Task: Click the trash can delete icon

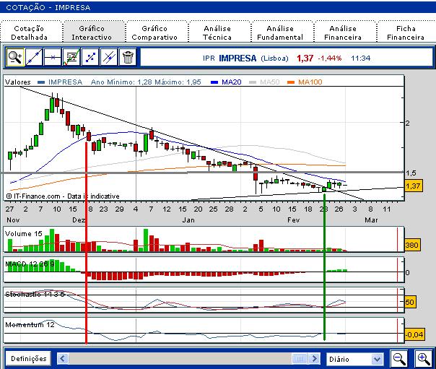Action: click(128, 57)
